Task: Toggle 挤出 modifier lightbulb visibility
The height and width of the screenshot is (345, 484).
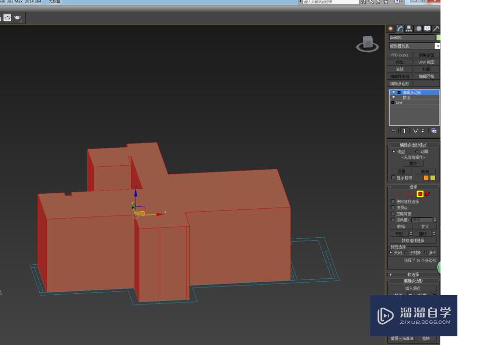Action: pos(393,97)
